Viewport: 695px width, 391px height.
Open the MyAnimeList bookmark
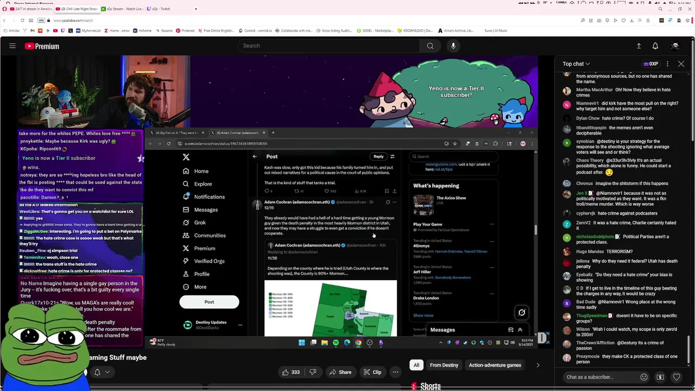(89, 30)
